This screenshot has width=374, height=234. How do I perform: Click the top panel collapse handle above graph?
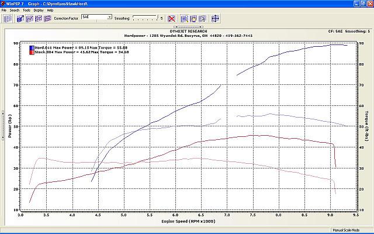click(188, 27)
